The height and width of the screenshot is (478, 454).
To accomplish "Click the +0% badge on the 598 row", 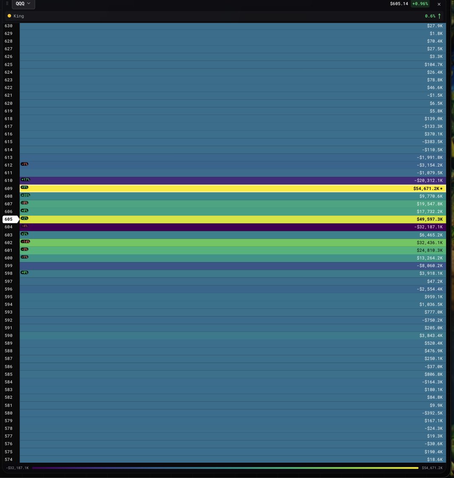I will 25,273.
